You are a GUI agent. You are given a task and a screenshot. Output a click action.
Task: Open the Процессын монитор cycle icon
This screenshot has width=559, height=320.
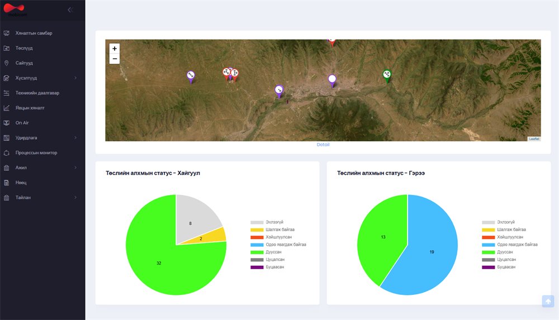tap(6, 153)
